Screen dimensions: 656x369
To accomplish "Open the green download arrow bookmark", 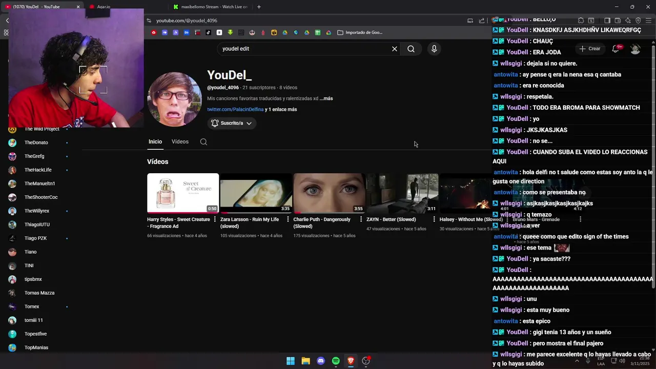I will 230,32.
